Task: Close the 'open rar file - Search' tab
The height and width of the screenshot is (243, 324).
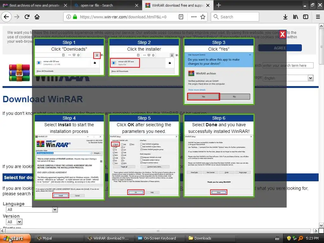Action: point(137,5)
